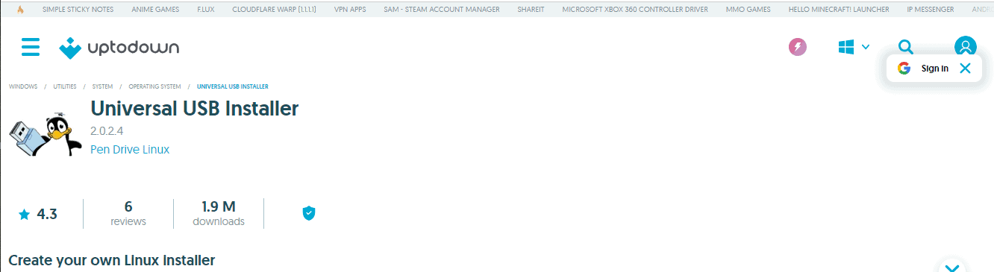Open the f.lux link
994x272 pixels.
pyautogui.click(x=206, y=9)
